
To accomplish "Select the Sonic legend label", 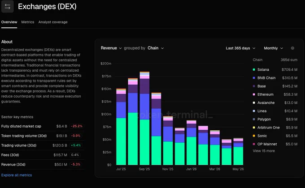I will coord(262,136).
